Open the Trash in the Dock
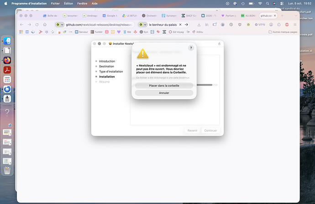The image size is (315, 204). pyautogui.click(x=7, y=171)
